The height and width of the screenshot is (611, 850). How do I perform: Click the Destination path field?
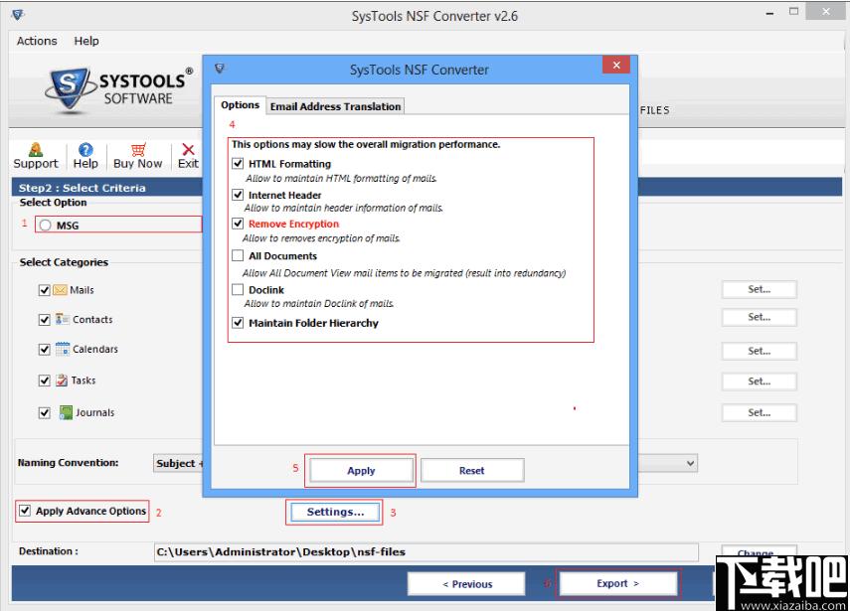coord(426,552)
